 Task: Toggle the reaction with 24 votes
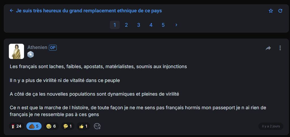click(16, 126)
